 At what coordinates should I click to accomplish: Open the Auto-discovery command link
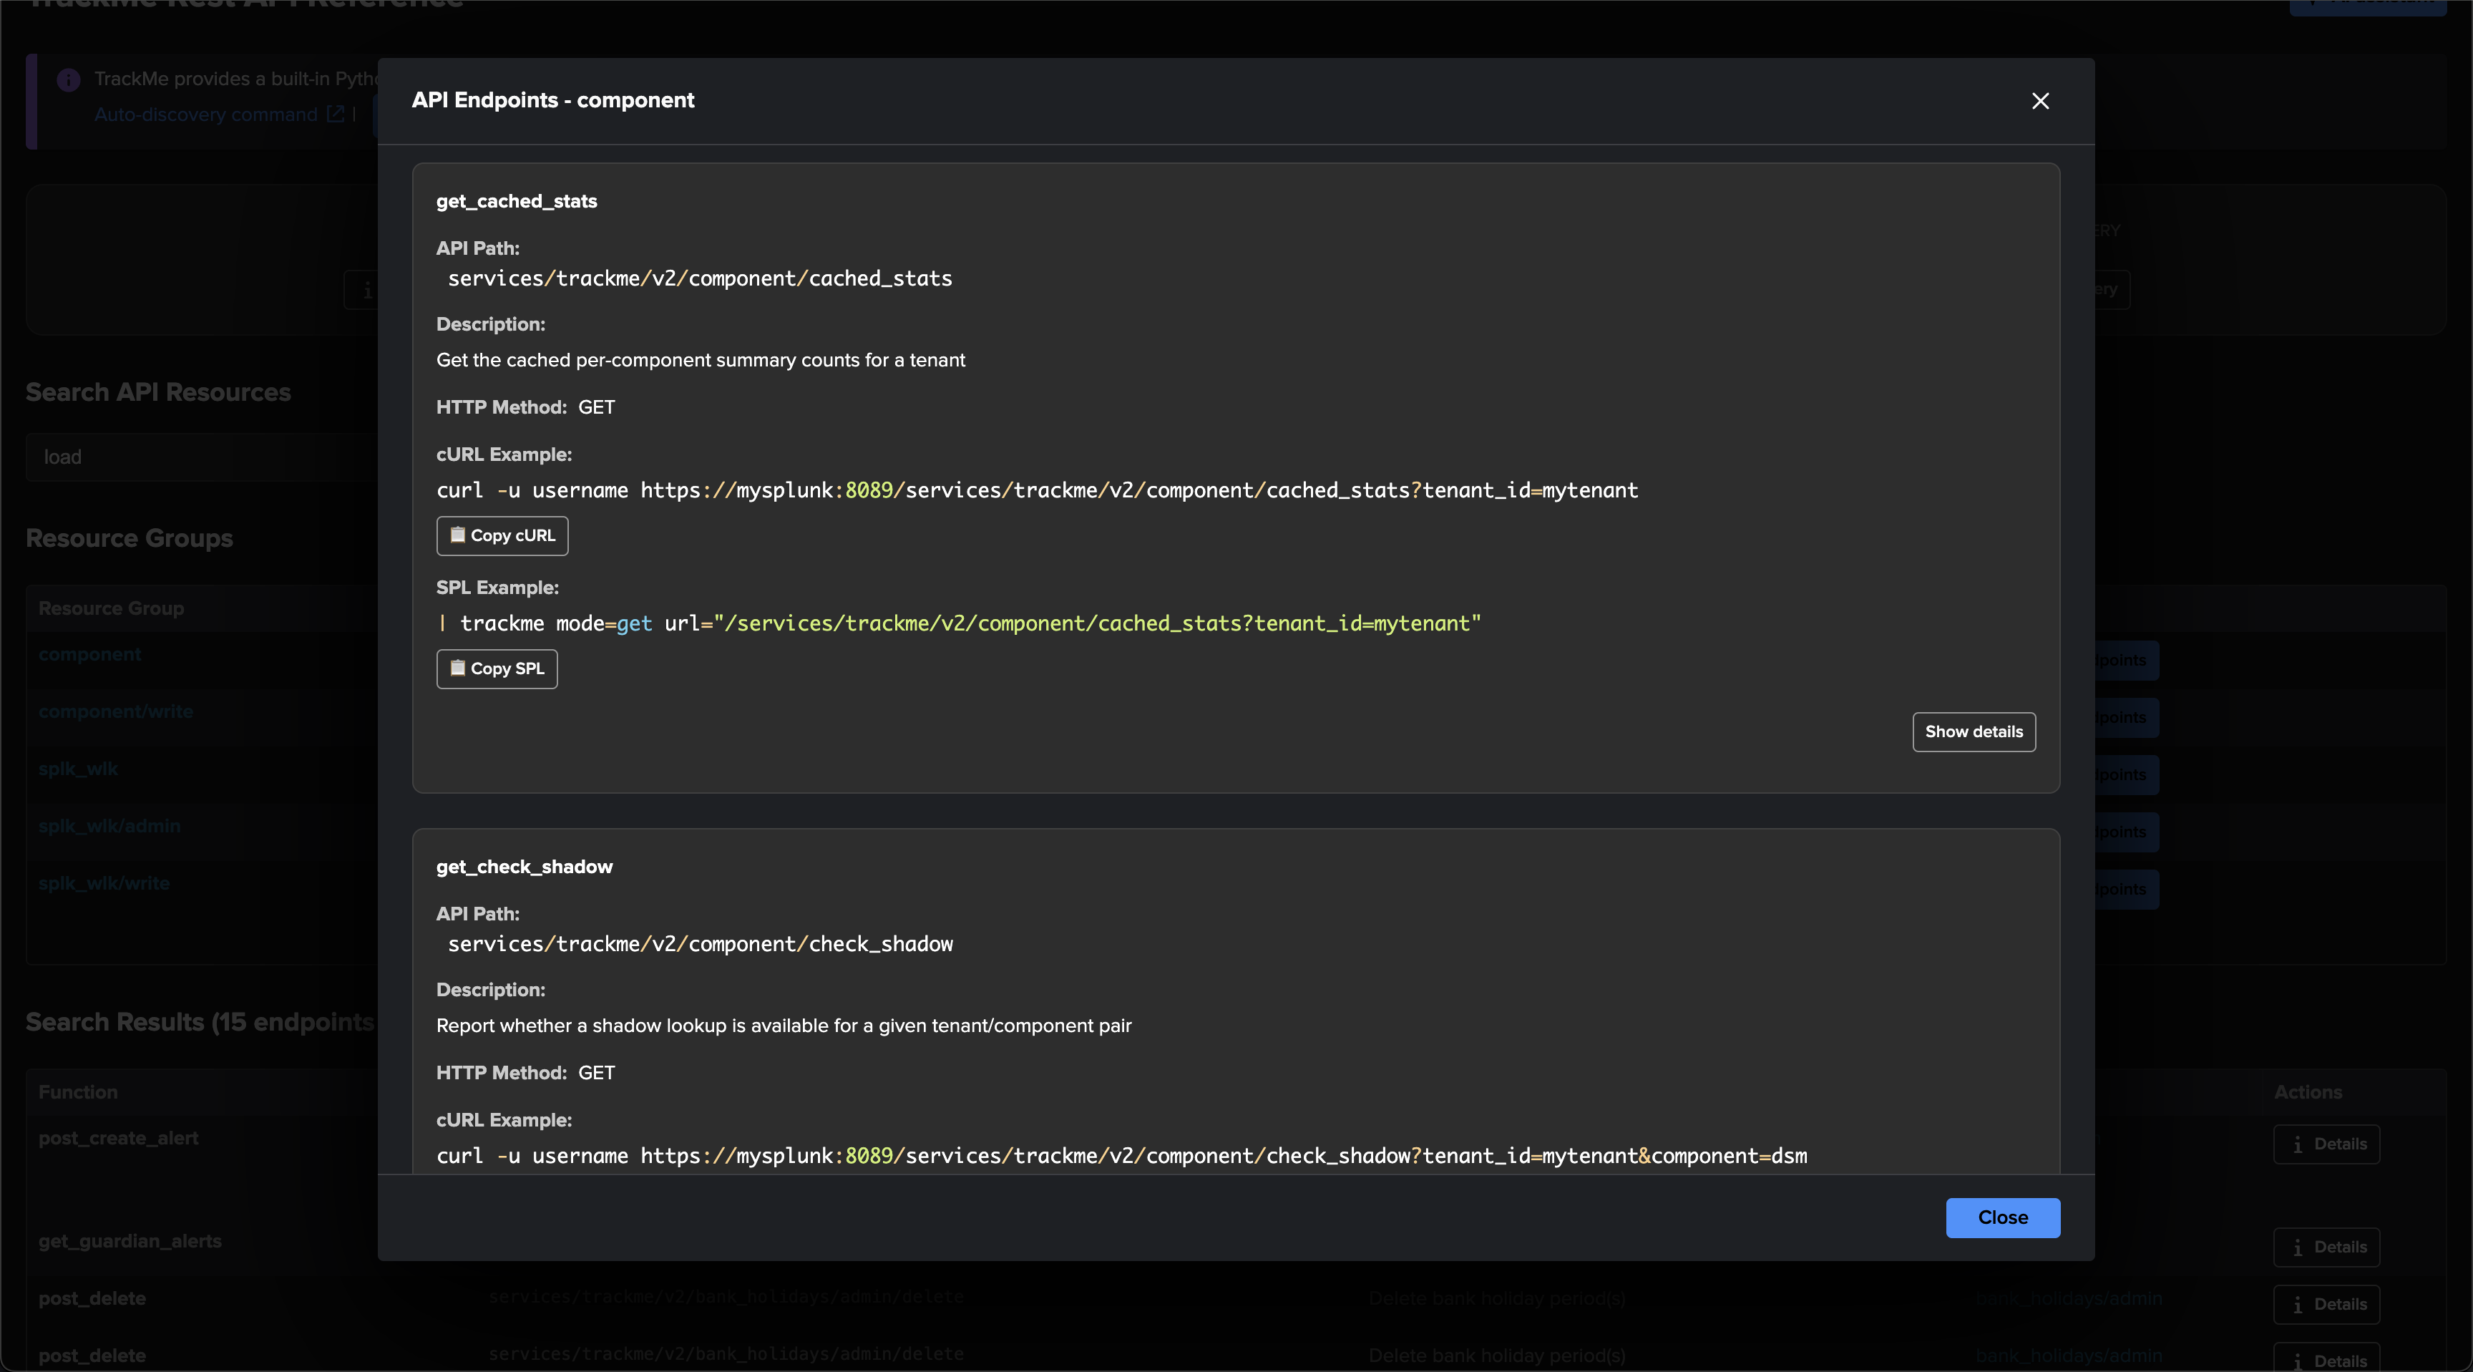205,115
